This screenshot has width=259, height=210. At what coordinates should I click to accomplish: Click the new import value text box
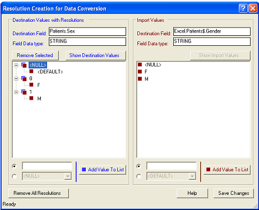pos(172,166)
